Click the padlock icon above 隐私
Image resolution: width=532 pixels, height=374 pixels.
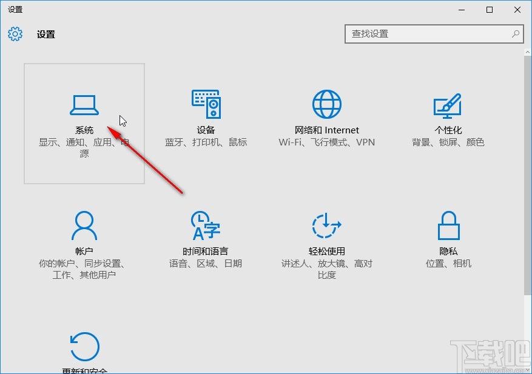(448, 224)
